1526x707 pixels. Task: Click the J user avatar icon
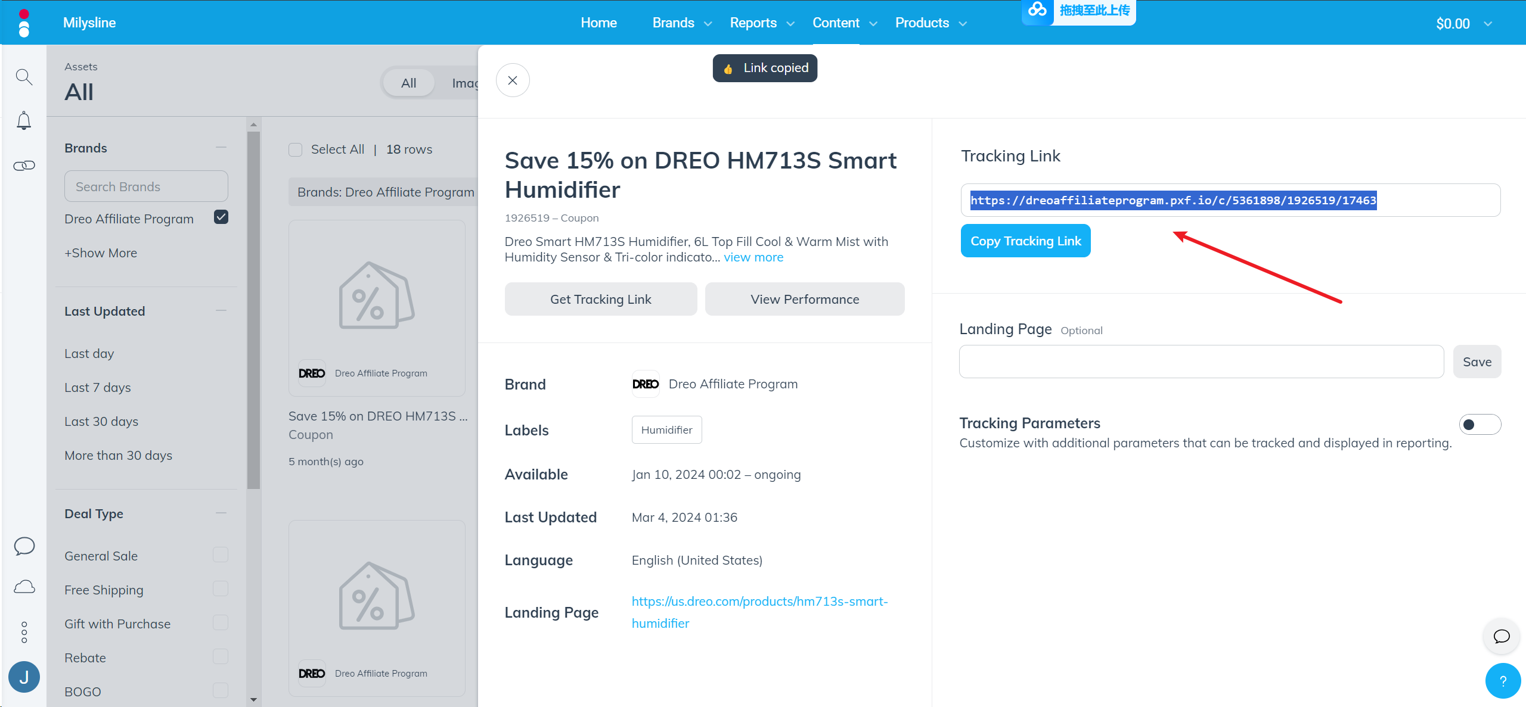24,677
